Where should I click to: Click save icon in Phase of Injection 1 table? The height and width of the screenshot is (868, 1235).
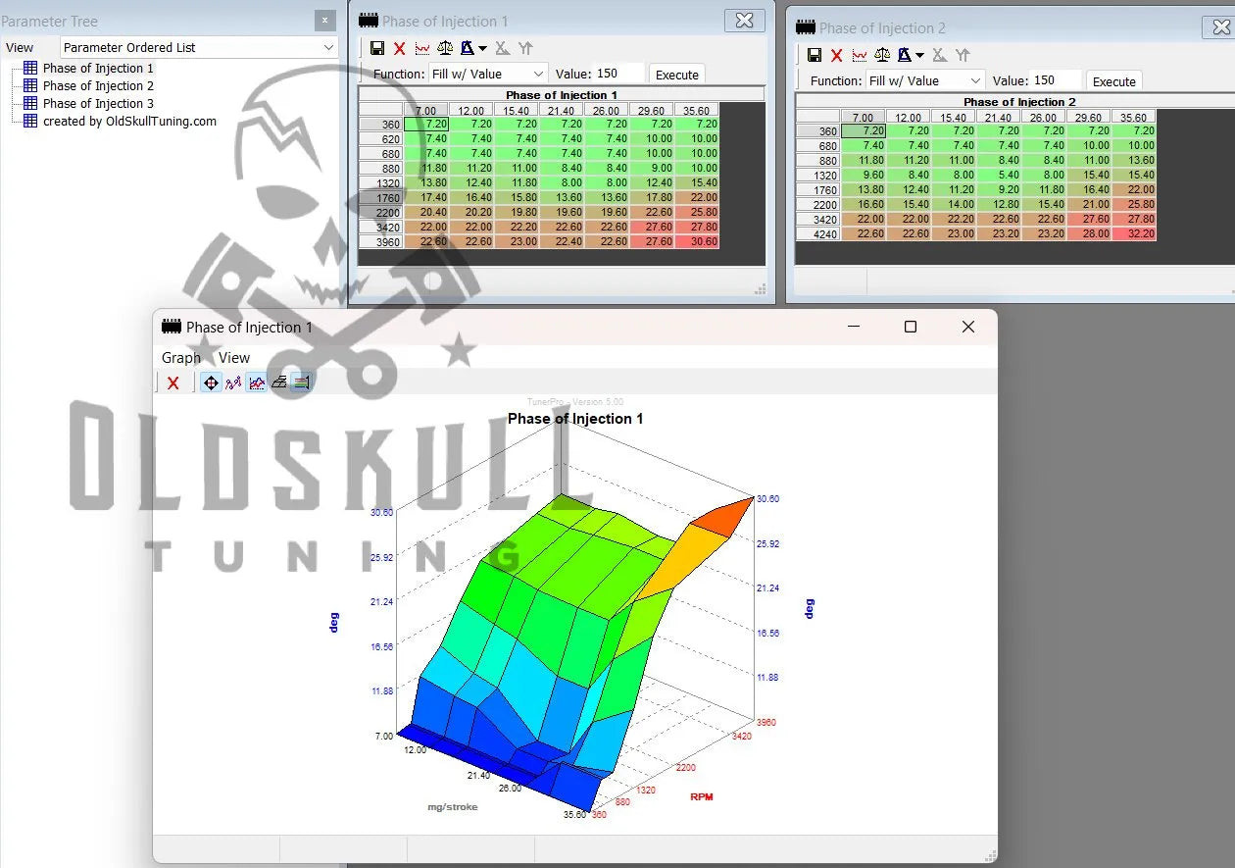pos(377,48)
